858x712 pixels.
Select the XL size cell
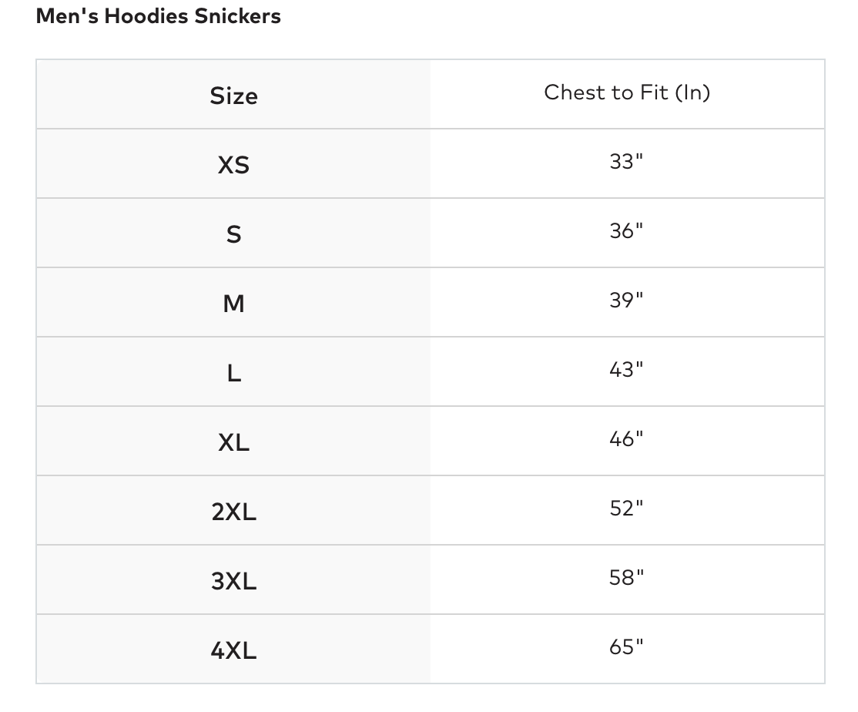pos(233,442)
